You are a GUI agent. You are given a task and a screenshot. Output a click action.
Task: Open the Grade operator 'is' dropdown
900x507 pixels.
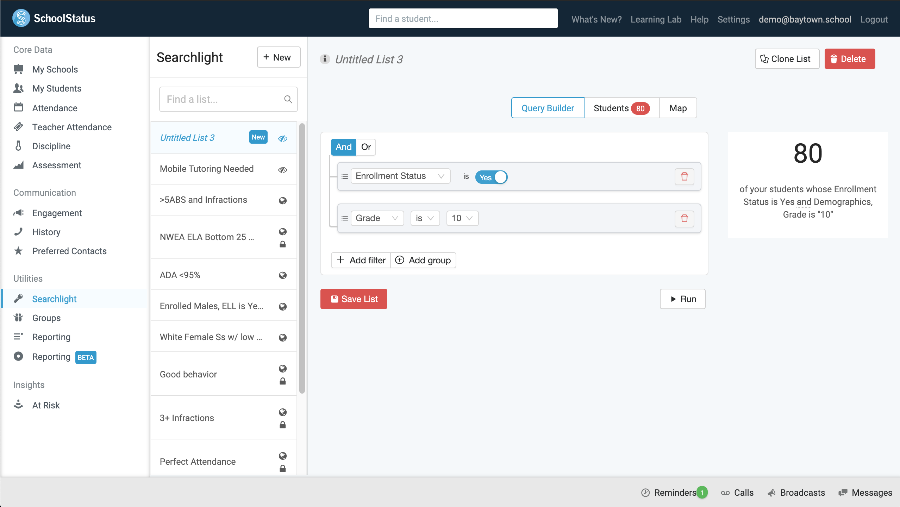click(425, 218)
